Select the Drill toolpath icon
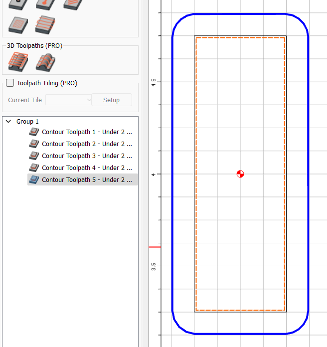The height and width of the screenshot is (347, 327). [18, 4]
